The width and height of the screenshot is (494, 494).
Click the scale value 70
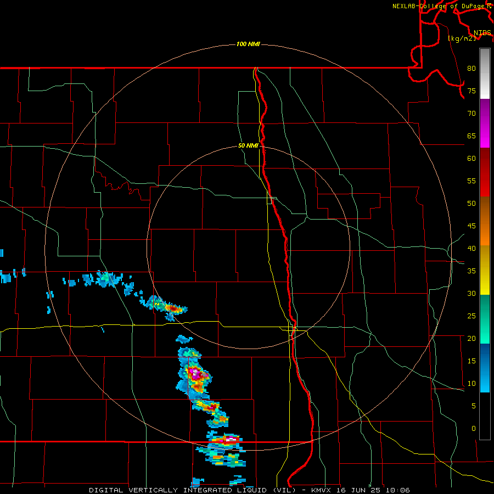[471, 114]
